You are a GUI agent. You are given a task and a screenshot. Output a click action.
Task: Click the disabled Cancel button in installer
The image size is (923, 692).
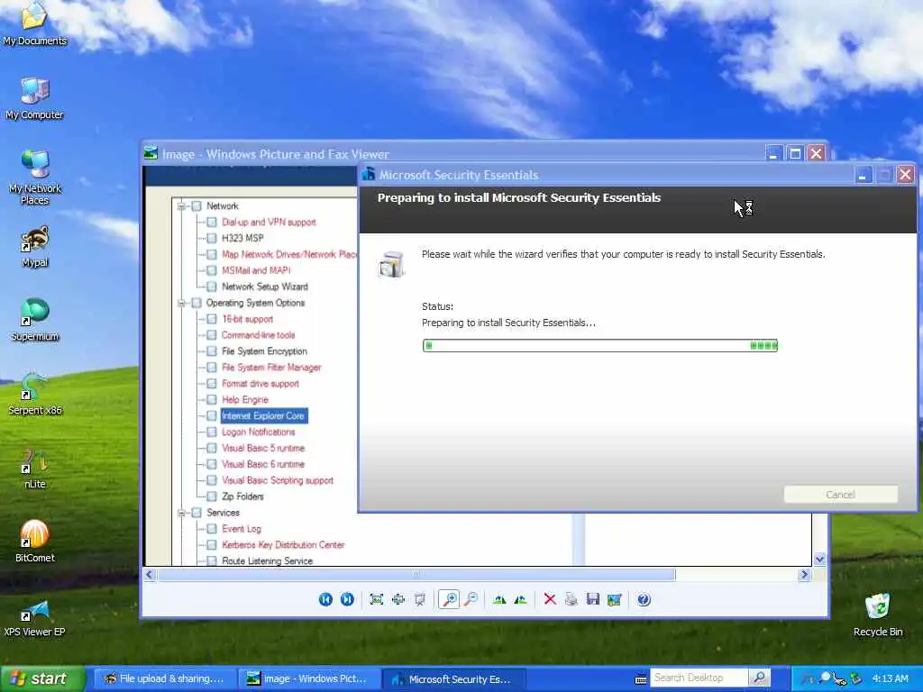click(x=841, y=495)
